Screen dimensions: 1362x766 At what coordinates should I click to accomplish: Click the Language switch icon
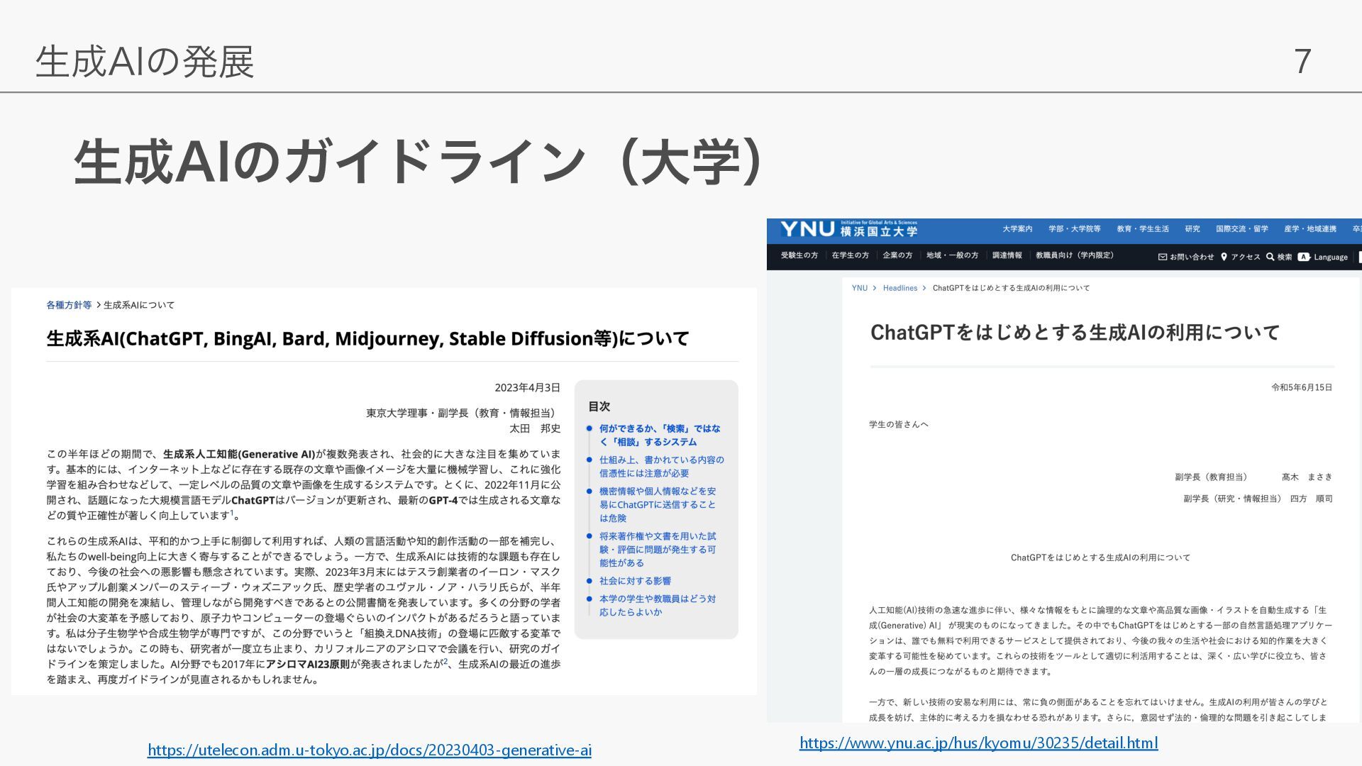point(1304,257)
